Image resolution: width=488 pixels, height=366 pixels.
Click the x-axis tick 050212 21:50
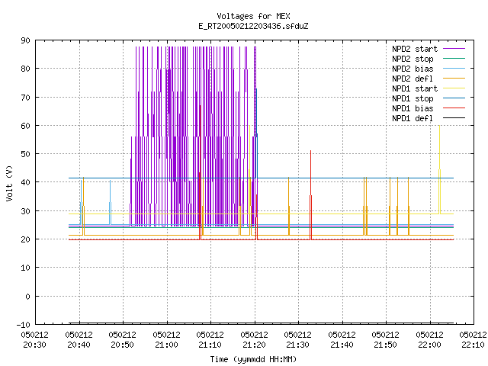tap(386, 339)
